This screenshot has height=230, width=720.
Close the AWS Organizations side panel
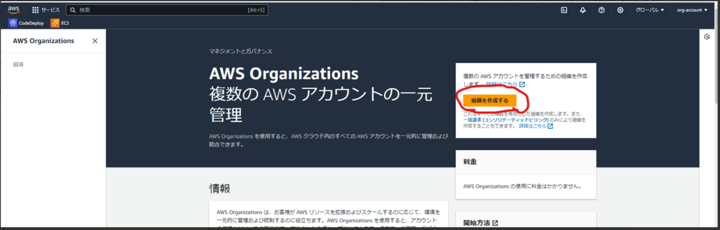[x=95, y=41]
